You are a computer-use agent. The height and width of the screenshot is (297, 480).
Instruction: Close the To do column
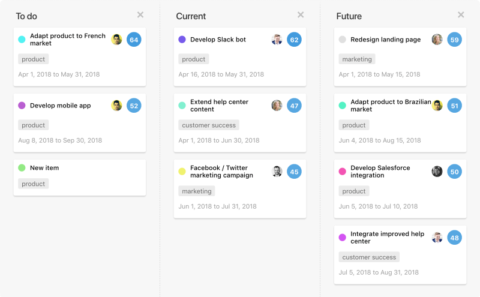140,15
